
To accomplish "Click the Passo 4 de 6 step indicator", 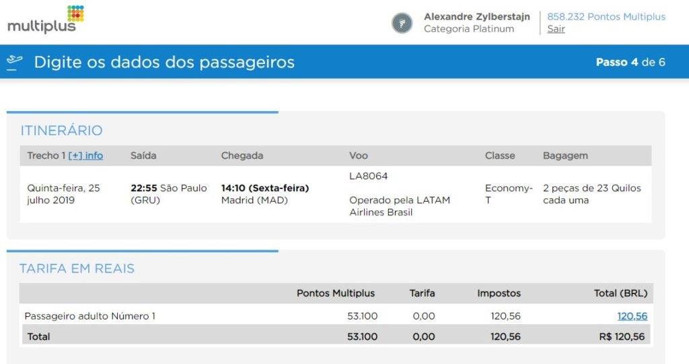I will (630, 62).
